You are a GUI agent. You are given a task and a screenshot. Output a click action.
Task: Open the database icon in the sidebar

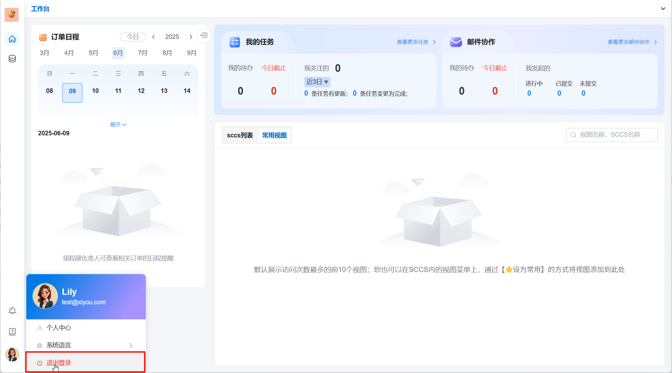point(12,59)
